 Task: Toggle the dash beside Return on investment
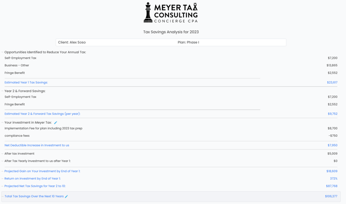point(2,178)
